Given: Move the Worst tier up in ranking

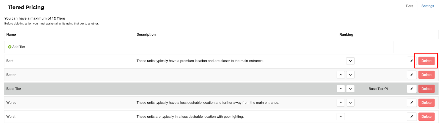Looking at the screenshot, I should coord(340,117).
